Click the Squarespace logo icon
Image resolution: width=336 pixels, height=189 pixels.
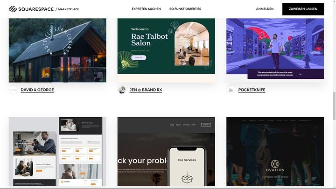pyautogui.click(x=13, y=9)
